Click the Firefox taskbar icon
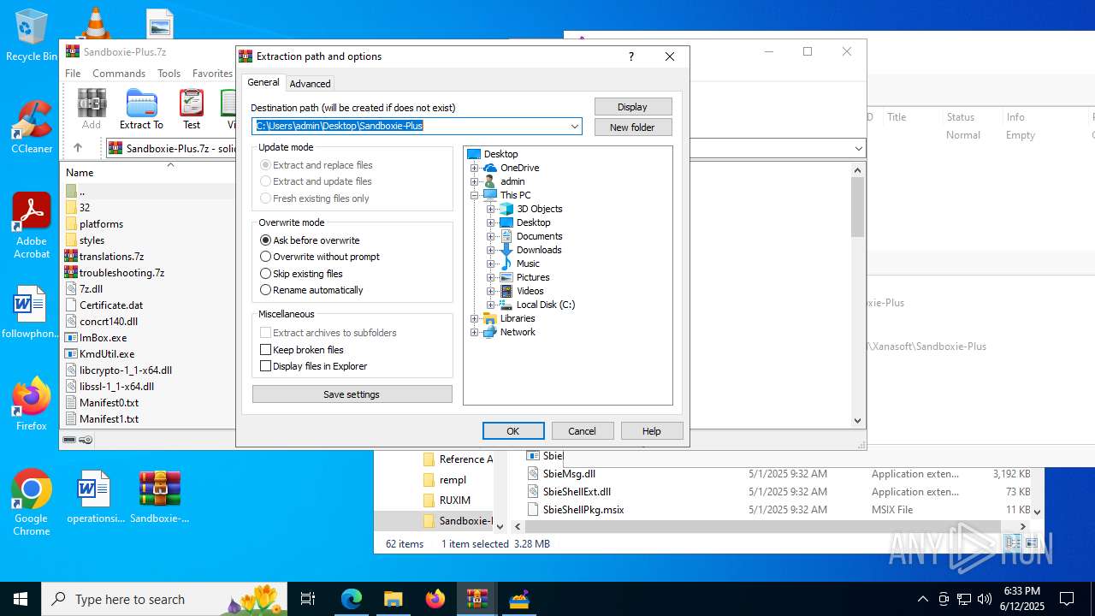This screenshot has height=616, width=1095. pos(435,599)
